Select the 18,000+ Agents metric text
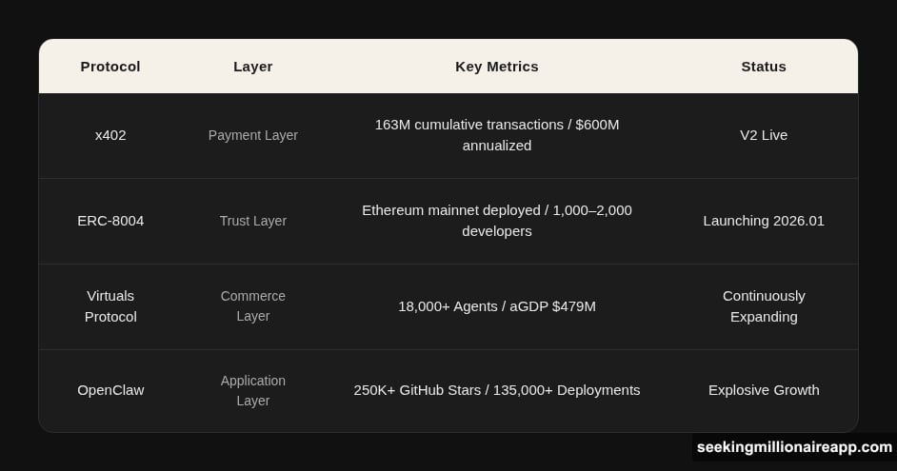The height and width of the screenshot is (471, 897). coord(496,306)
